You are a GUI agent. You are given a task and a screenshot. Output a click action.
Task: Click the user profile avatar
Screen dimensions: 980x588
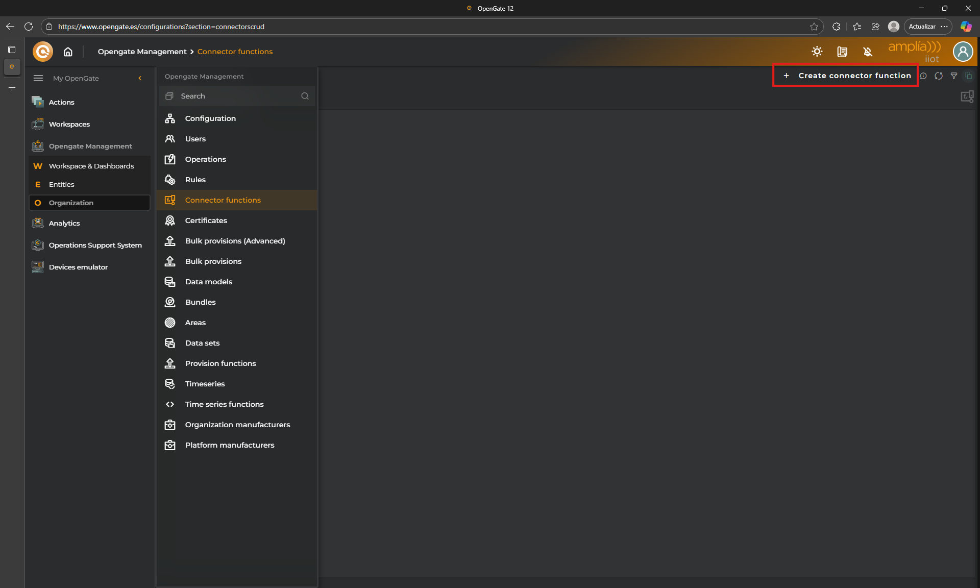(x=963, y=52)
